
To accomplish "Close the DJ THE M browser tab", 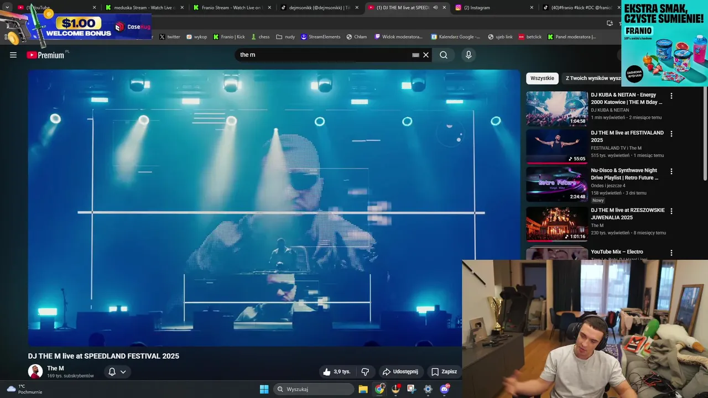I will [444, 8].
